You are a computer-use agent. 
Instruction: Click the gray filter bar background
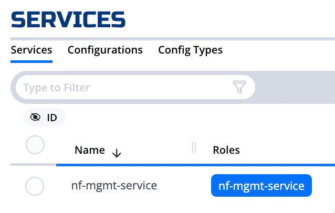[x=294, y=87]
